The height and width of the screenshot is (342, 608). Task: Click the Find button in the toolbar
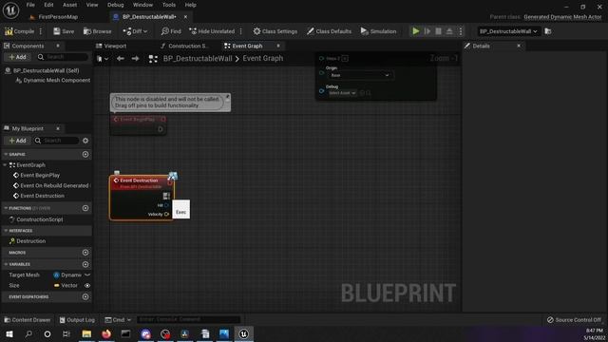(171, 31)
